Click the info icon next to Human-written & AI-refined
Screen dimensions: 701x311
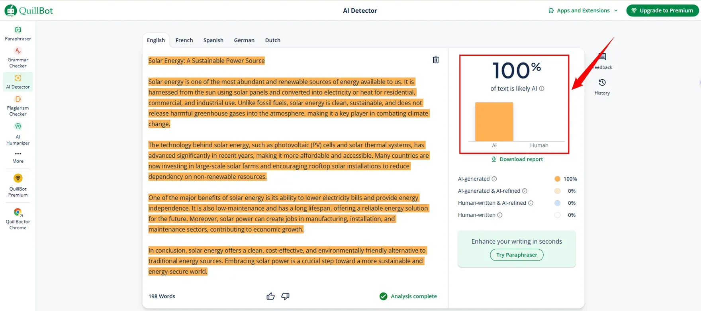[x=531, y=203]
